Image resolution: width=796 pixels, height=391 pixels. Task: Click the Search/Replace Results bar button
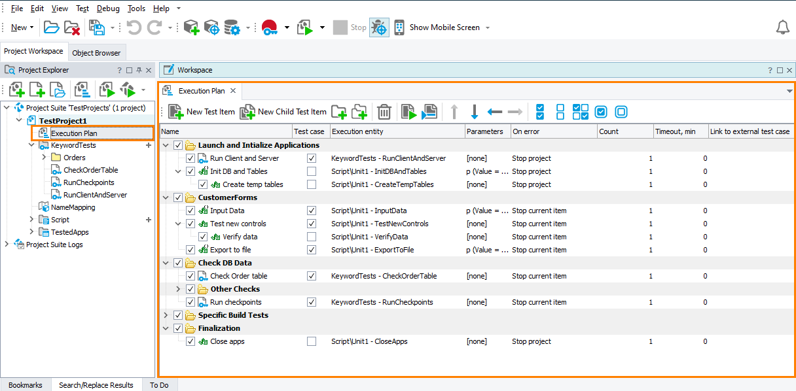tap(96, 385)
